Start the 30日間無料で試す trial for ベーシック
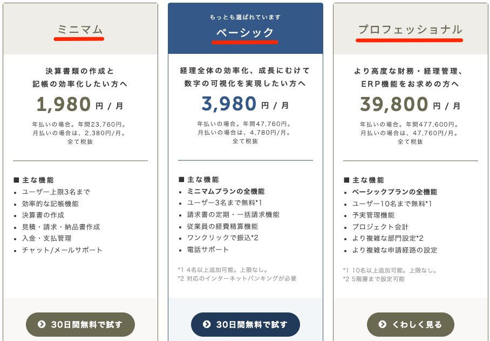The height and width of the screenshot is (341, 490). 246,324
